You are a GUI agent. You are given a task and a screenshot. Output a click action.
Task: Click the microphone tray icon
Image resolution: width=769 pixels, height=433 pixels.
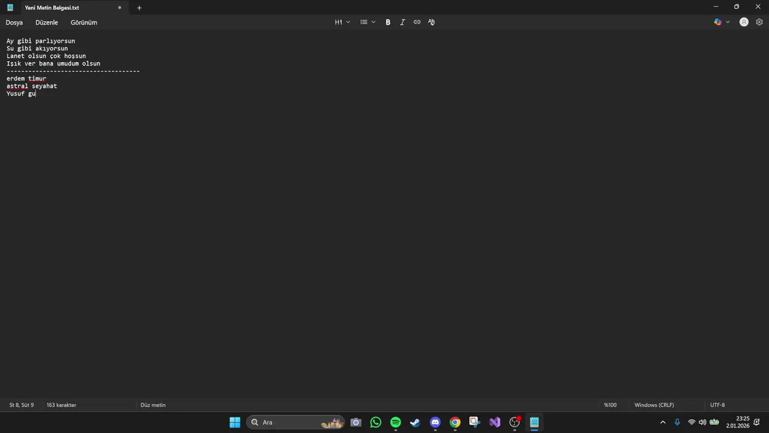click(x=678, y=422)
